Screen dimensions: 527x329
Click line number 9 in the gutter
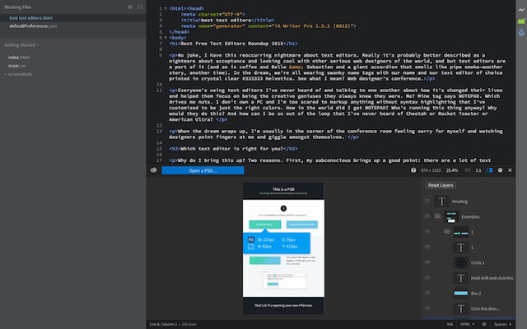point(161,55)
